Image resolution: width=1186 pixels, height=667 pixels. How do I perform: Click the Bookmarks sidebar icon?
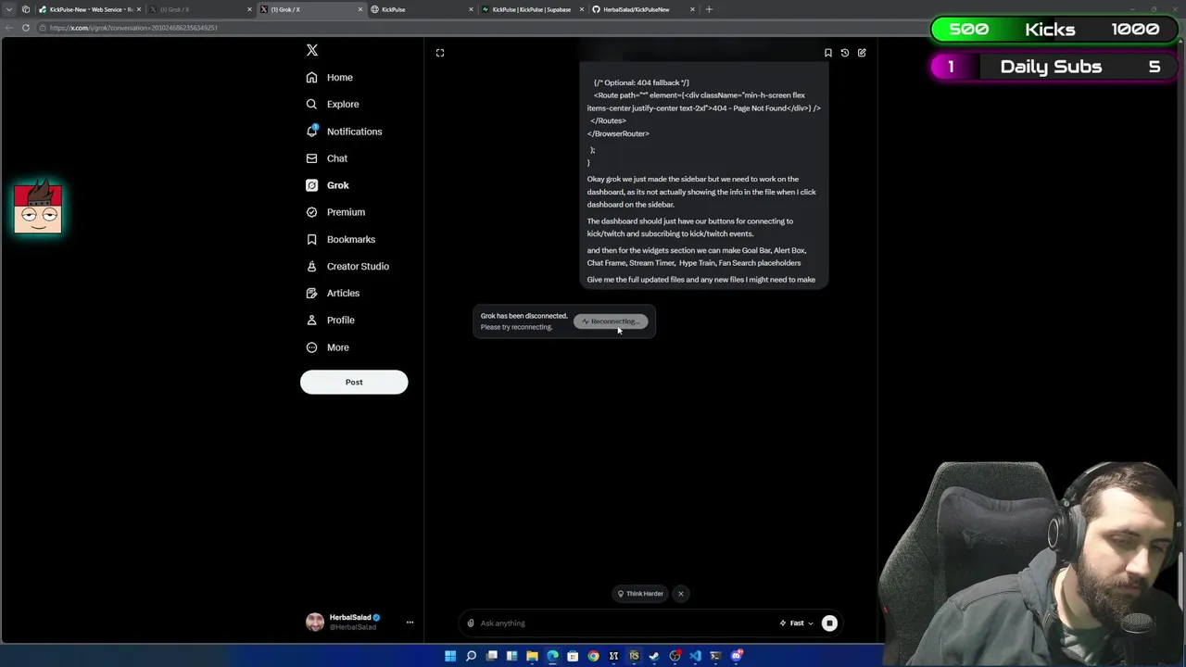click(311, 239)
